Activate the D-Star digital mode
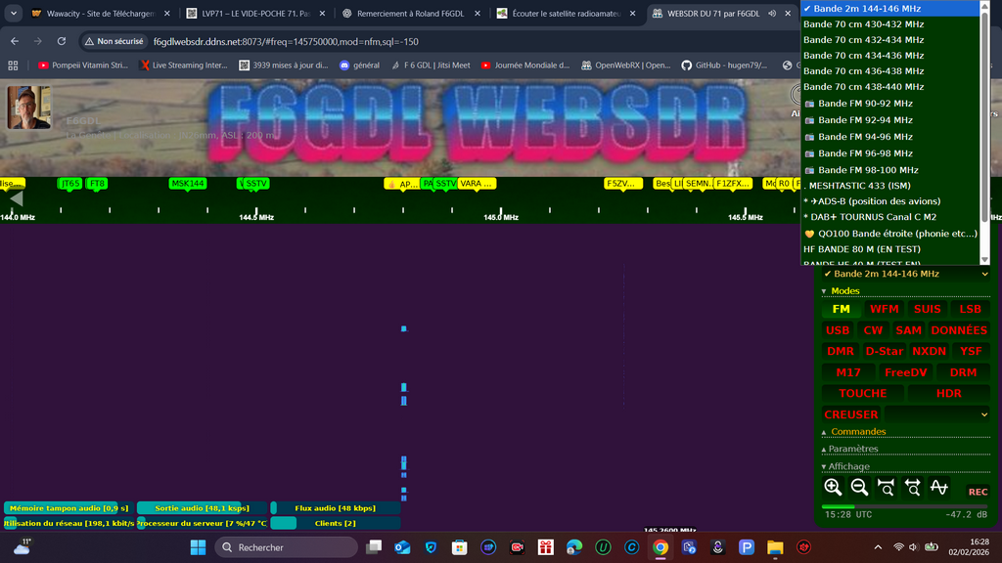The height and width of the screenshot is (563, 1002). pos(884,351)
